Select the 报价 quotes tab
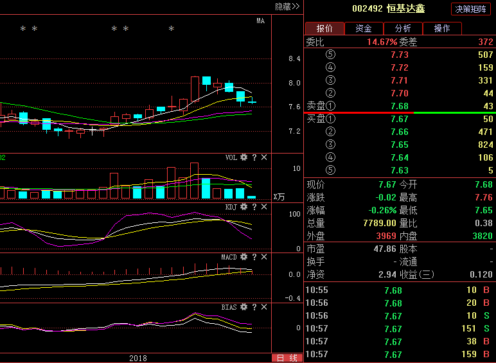496x363 pixels. click(324, 28)
